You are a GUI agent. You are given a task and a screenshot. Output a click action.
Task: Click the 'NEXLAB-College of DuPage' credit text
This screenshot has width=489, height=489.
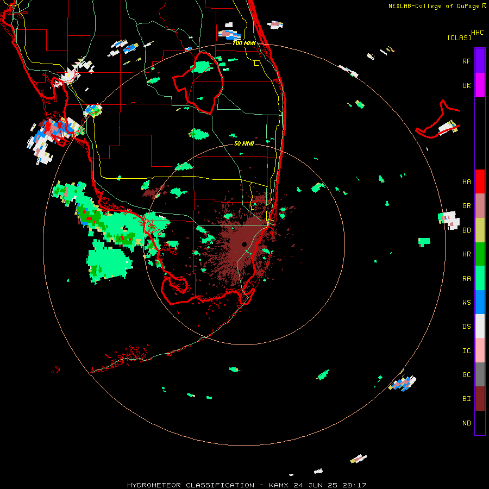point(434,6)
